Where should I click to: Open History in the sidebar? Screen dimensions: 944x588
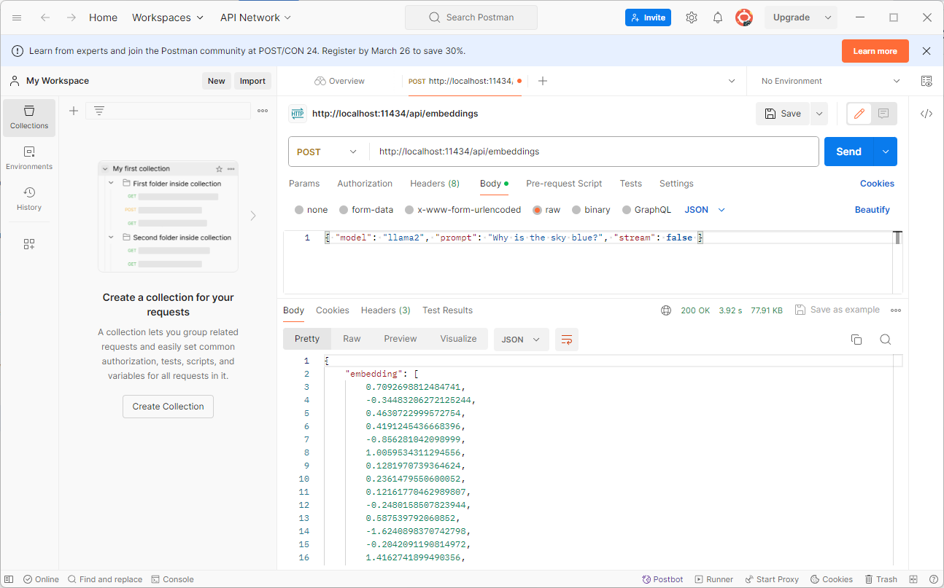pos(29,199)
